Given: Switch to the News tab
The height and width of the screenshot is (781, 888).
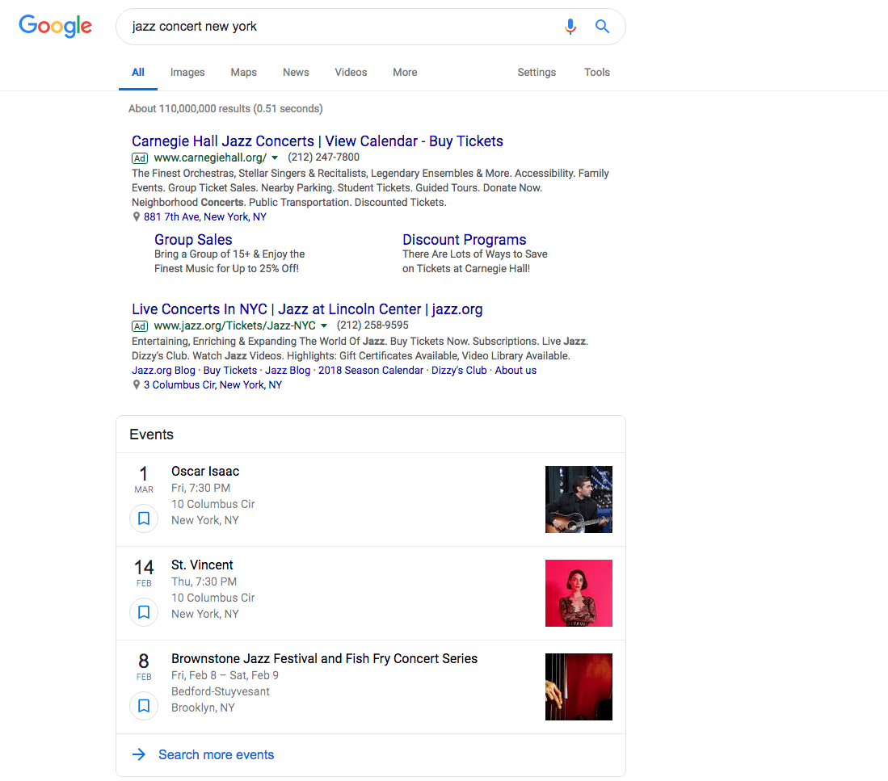Looking at the screenshot, I should 296,73.
